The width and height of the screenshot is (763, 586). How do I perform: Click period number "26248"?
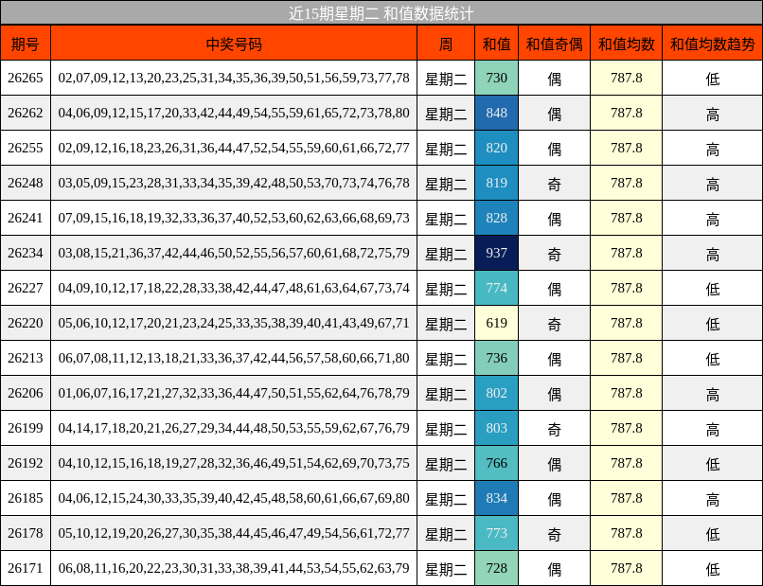[x=26, y=183]
